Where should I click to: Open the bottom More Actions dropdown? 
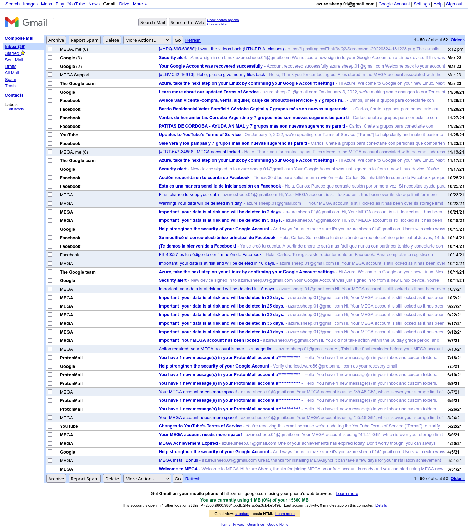147,479
